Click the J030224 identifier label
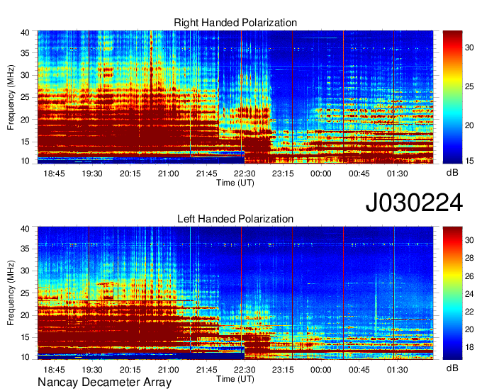The height and width of the screenshot is (391, 482). point(414,202)
